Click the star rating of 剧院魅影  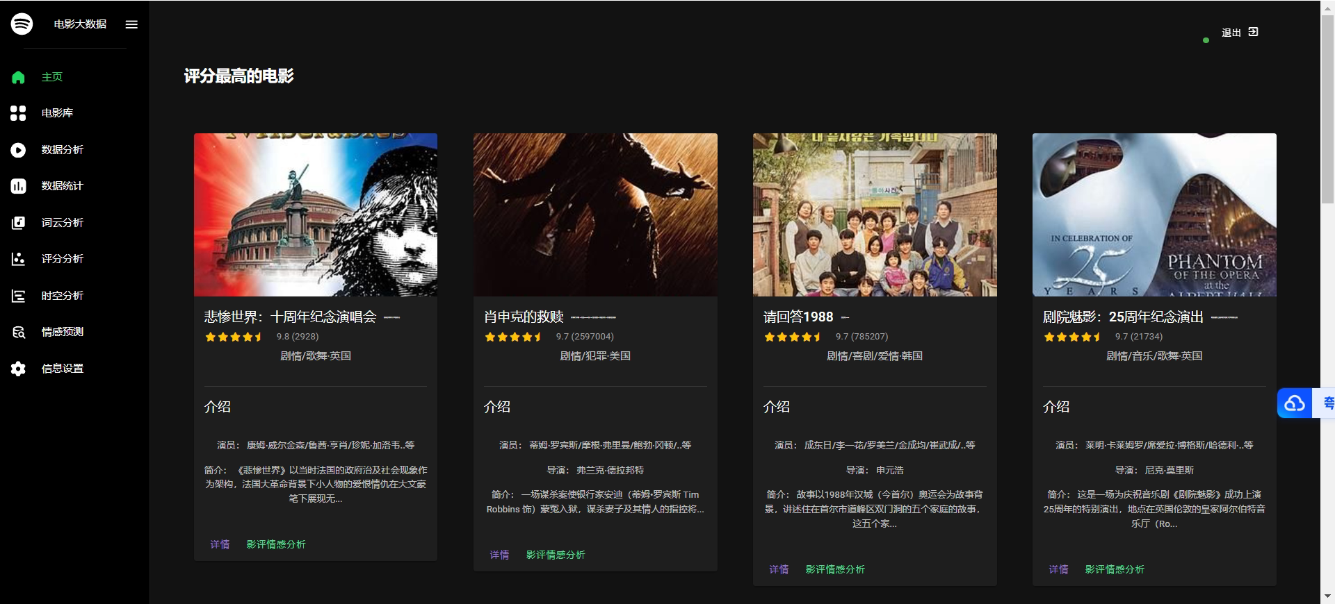click(x=1072, y=337)
